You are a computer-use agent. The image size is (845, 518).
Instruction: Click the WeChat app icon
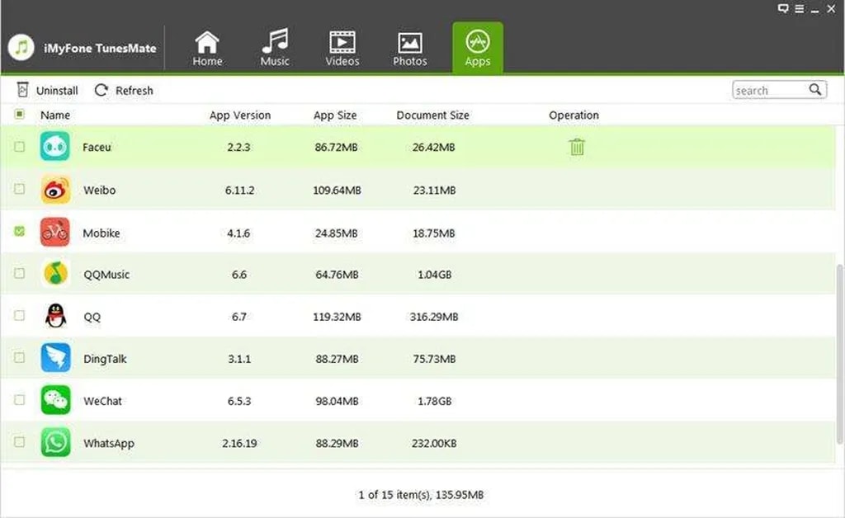pos(55,401)
